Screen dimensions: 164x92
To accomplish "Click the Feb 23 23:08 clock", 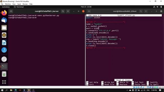I will coord(86,7).
